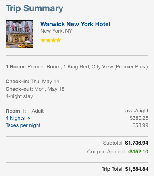The height and width of the screenshot is (176, 154).
Task: Click the avg./night column header
Action: (137, 111)
